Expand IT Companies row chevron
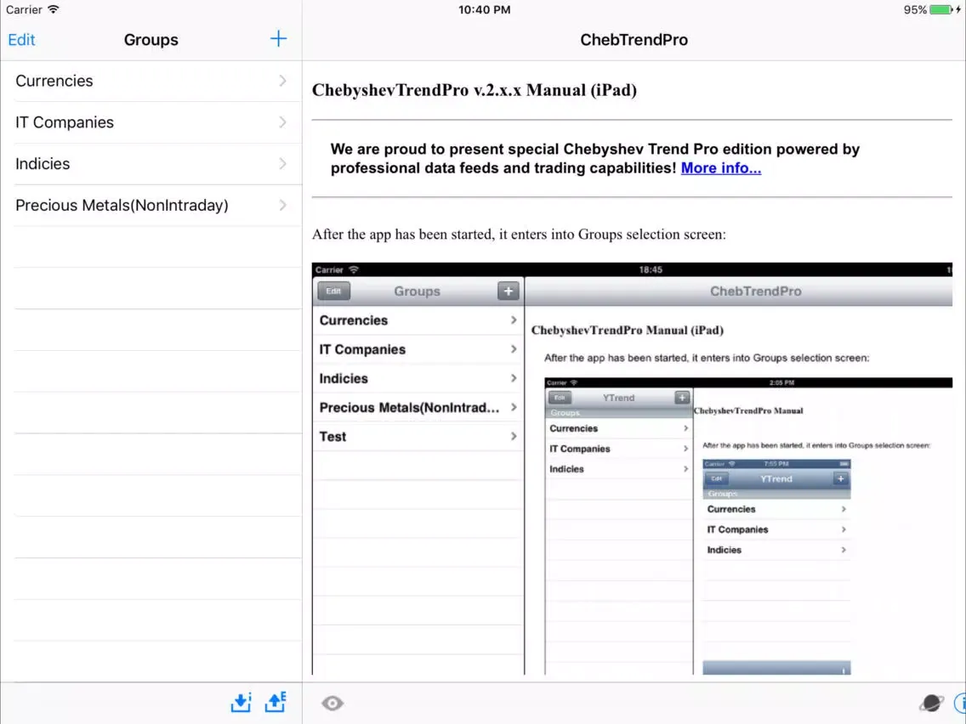 (283, 122)
